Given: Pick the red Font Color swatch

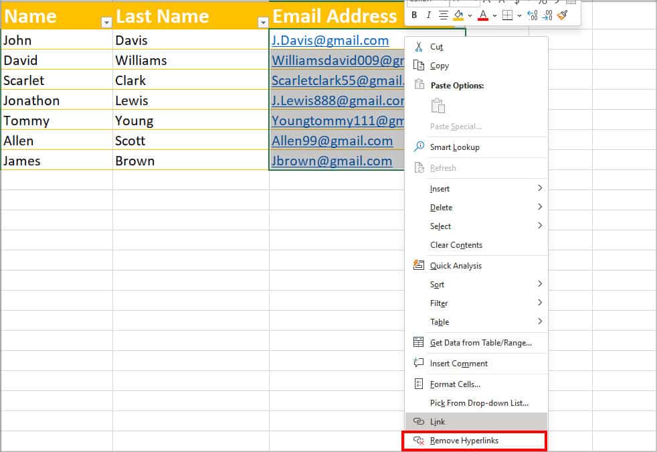Looking at the screenshot, I should pyautogui.click(x=483, y=19).
